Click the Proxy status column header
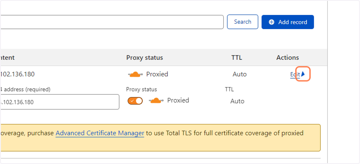Image resolution: width=360 pixels, height=164 pixels. pos(145,58)
